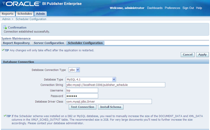210x130 pixels.
Task: Select the Scheduler Configuration tab
Action: pyautogui.click(x=85, y=43)
